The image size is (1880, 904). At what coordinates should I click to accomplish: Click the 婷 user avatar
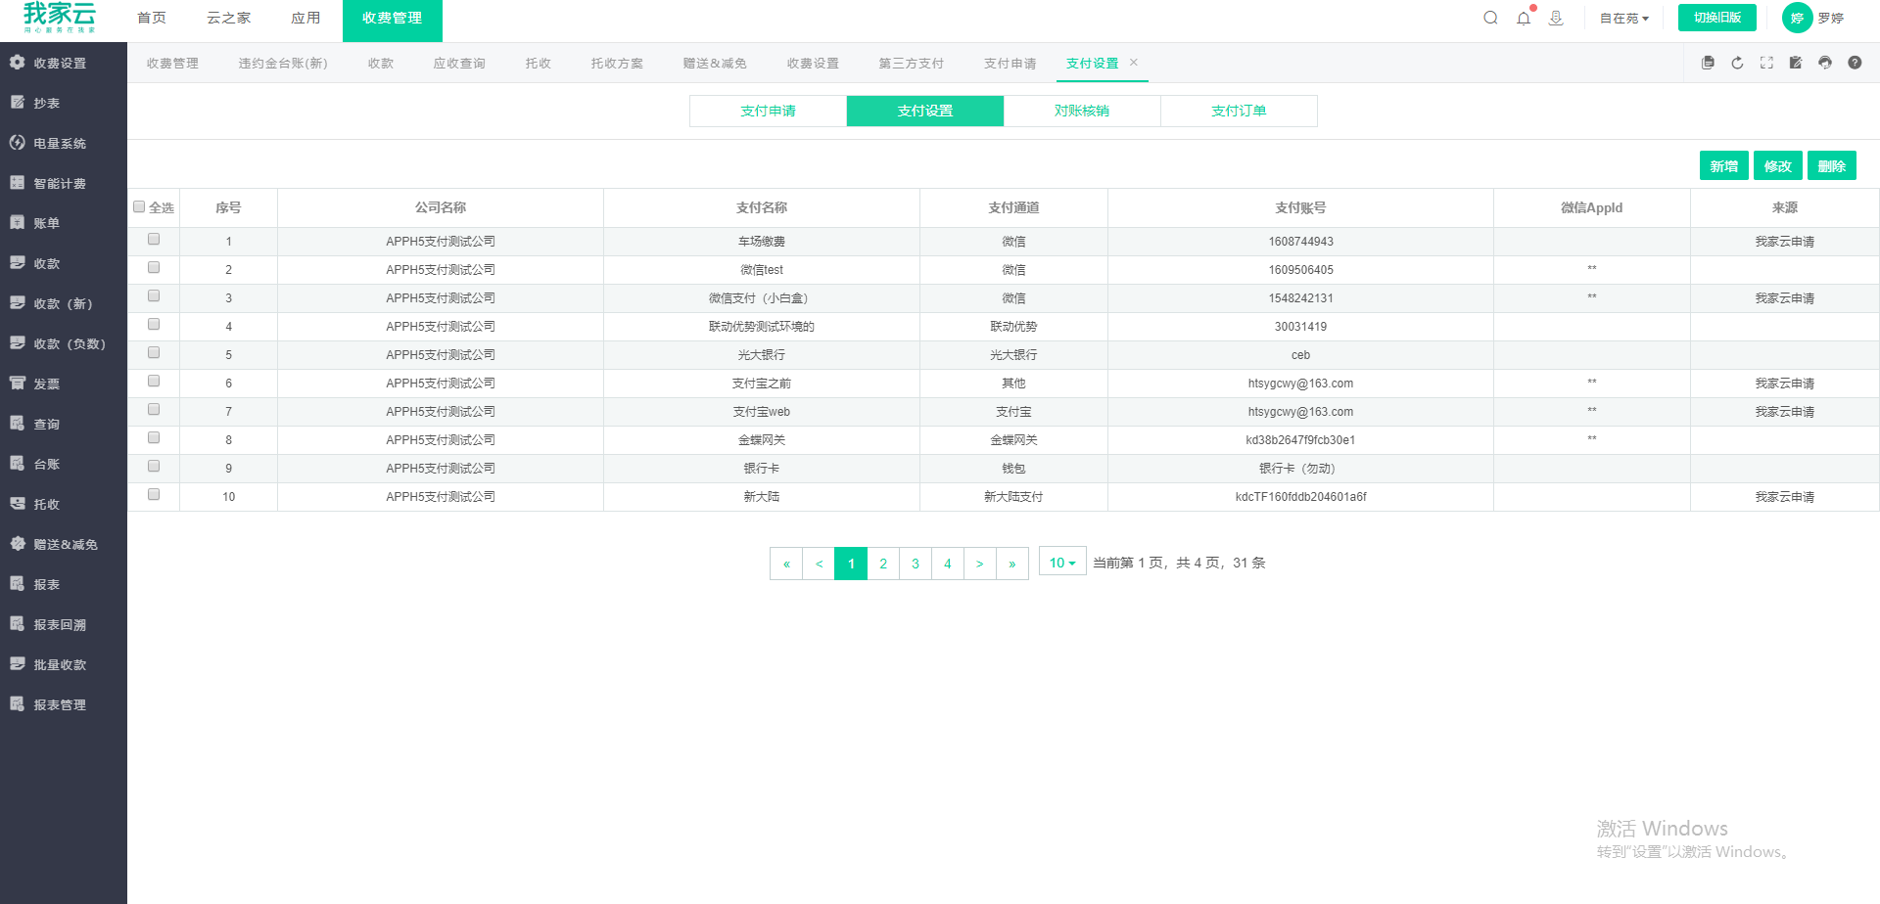click(1797, 18)
